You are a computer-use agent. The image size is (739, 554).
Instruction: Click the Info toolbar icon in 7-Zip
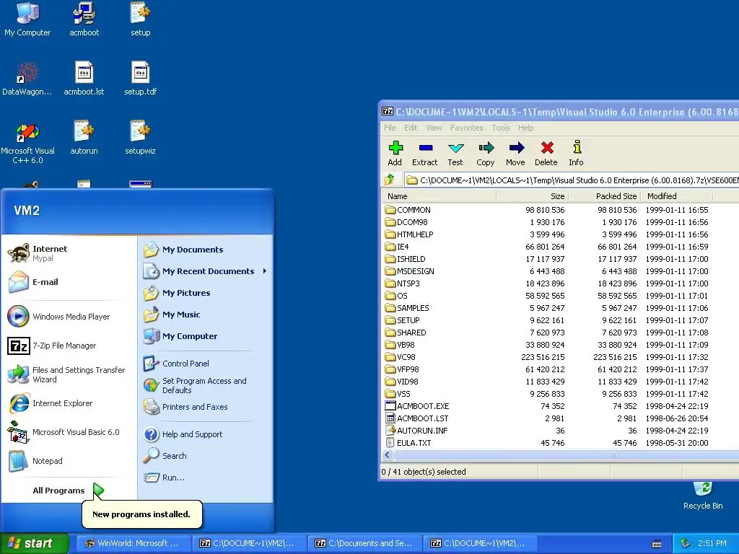coord(576,153)
